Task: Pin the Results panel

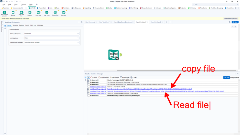Action: tap(238, 74)
